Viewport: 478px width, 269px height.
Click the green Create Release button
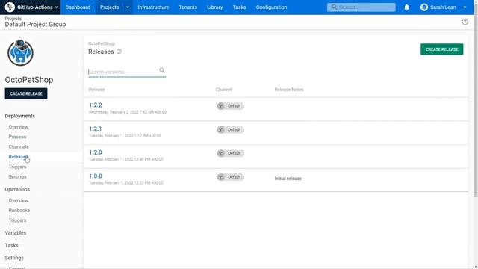(441, 49)
